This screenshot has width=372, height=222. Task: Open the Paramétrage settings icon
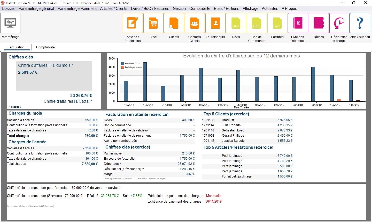click(10, 23)
